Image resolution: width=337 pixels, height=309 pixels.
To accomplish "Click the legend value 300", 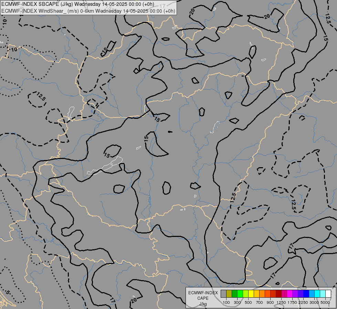I will (x=237, y=302).
